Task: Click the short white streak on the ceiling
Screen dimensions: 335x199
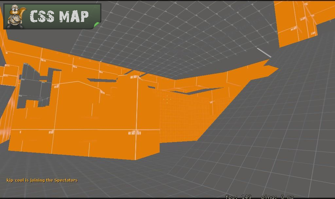Action: (264, 52)
